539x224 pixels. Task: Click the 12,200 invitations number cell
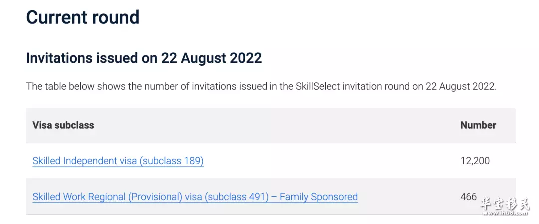[475, 161]
